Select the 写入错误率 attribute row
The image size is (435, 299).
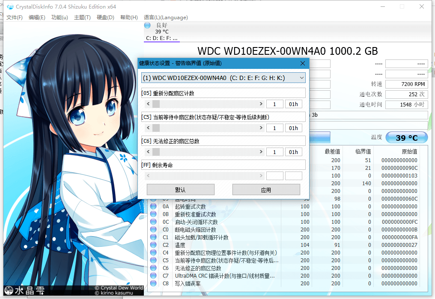[x=285, y=284]
